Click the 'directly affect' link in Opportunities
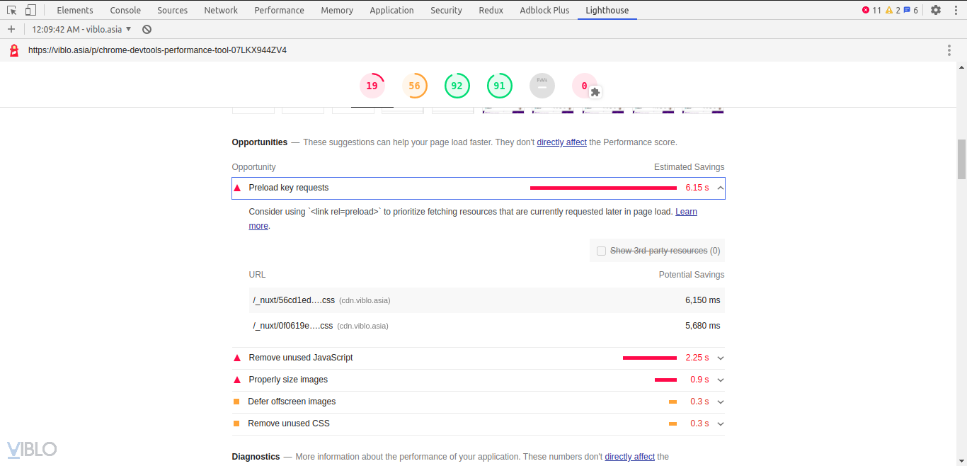 click(561, 142)
